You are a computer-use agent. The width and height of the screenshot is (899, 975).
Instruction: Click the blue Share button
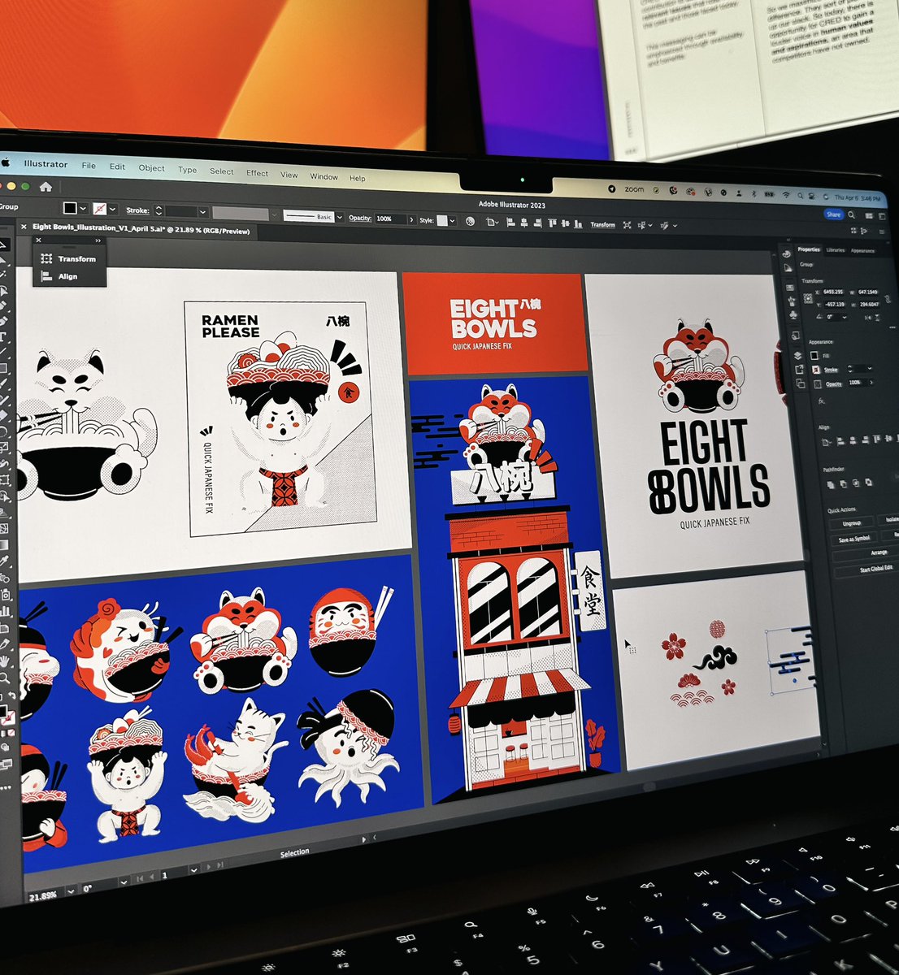[833, 214]
